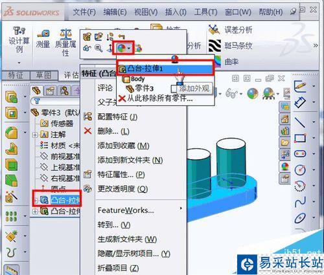Open the Appearances dropdown in context toolbar
Screen dimensions: 324x275
pos(129,48)
